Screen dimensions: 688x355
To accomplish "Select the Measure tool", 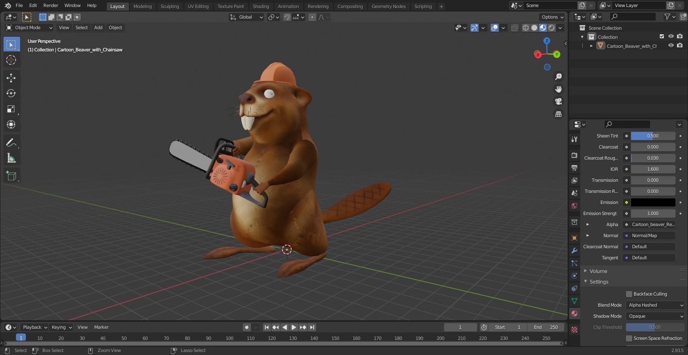I will (11, 159).
